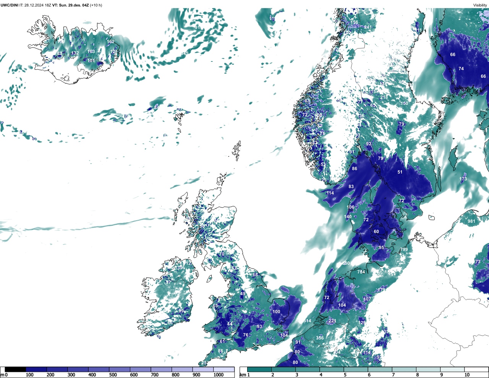This screenshot has height=378, width=489.
Task: Click the map value '51' over southern Sweden
Action: [x=400, y=172]
